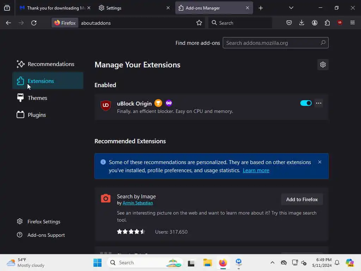Dismiss the personalized recommendations notice
Viewport: 361px width, 271px height.
click(x=319, y=162)
